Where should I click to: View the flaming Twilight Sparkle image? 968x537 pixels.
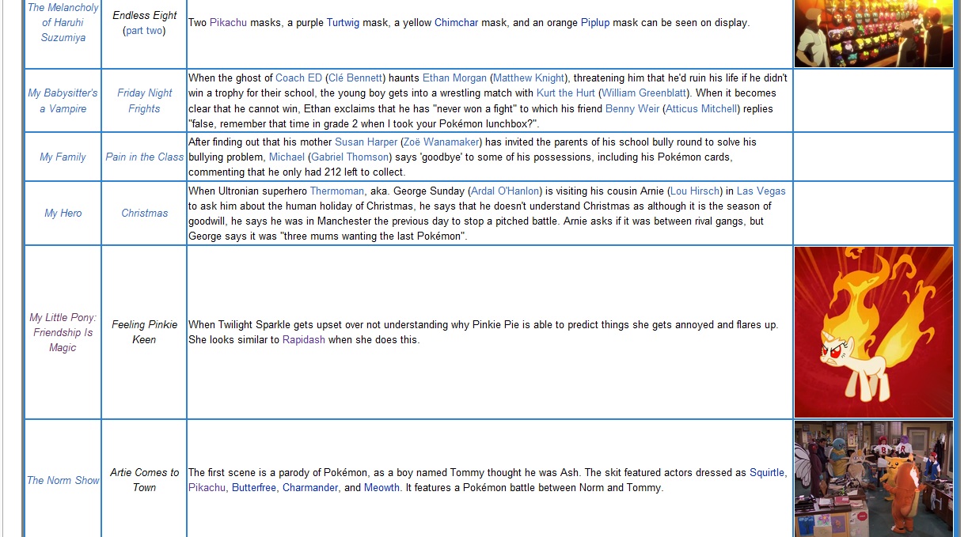874,332
